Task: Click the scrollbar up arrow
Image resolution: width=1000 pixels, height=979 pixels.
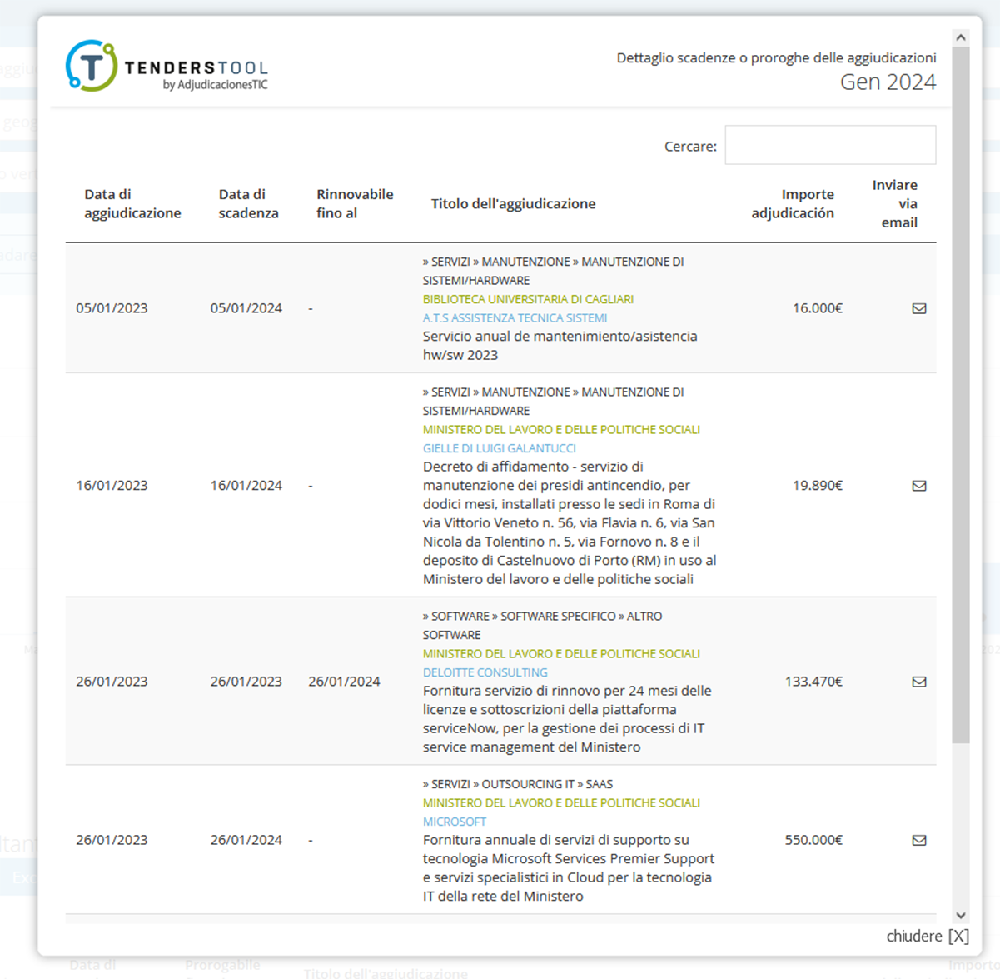Action: pos(961,37)
